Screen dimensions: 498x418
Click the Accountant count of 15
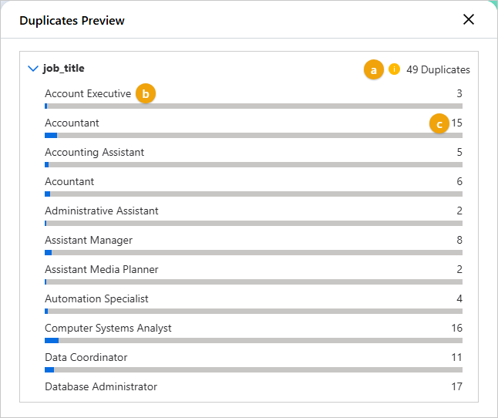[456, 123]
